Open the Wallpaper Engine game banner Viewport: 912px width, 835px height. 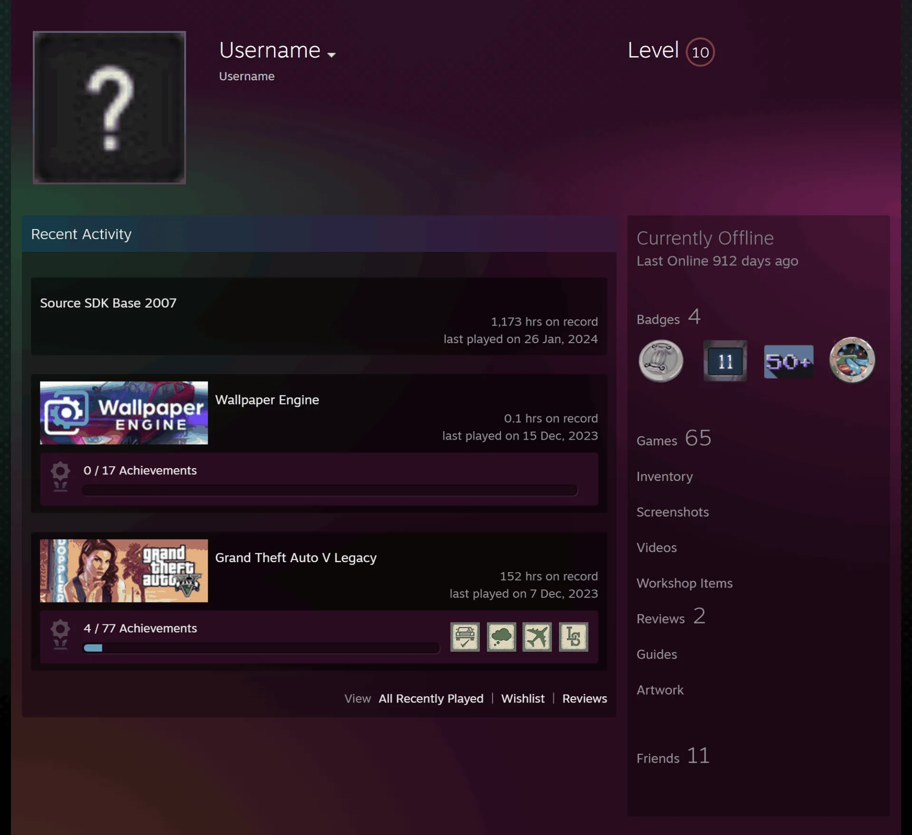point(124,413)
